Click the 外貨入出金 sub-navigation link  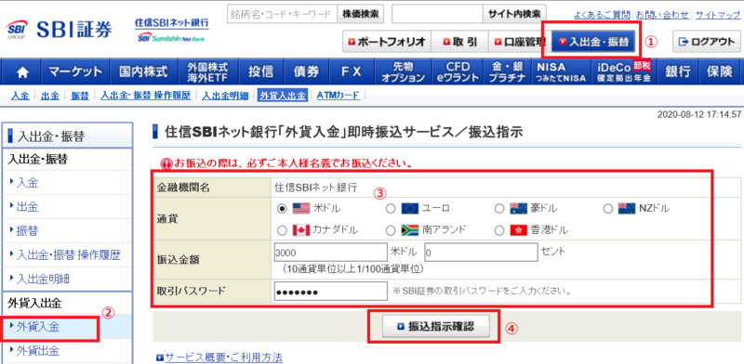tap(283, 96)
